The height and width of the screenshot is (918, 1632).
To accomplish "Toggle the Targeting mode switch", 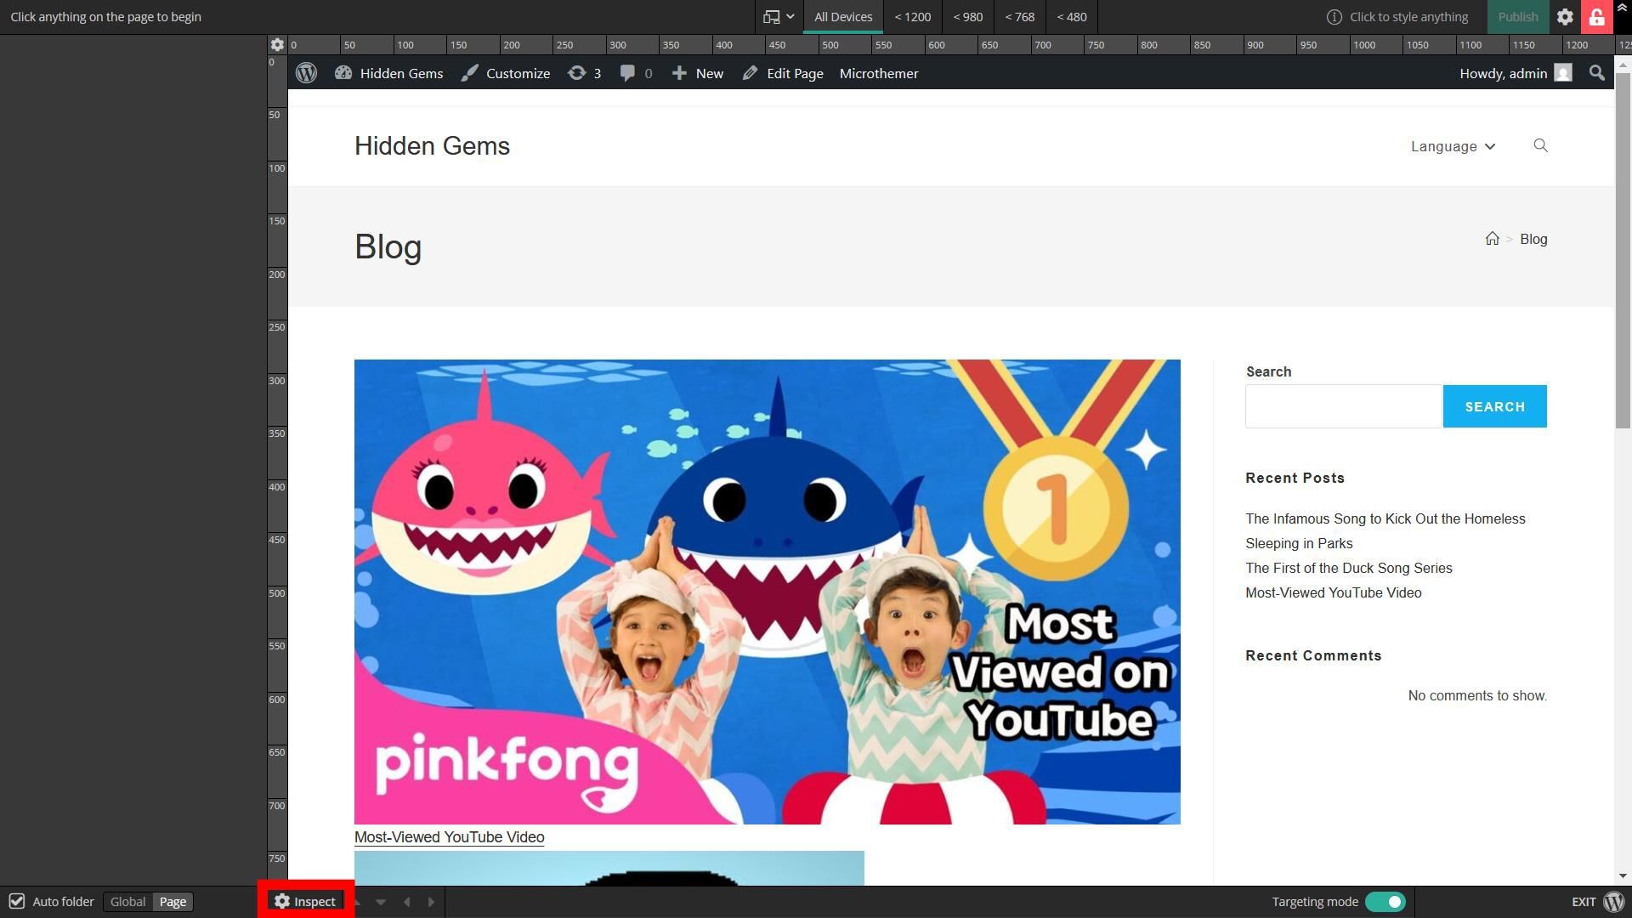I will [x=1385, y=901].
